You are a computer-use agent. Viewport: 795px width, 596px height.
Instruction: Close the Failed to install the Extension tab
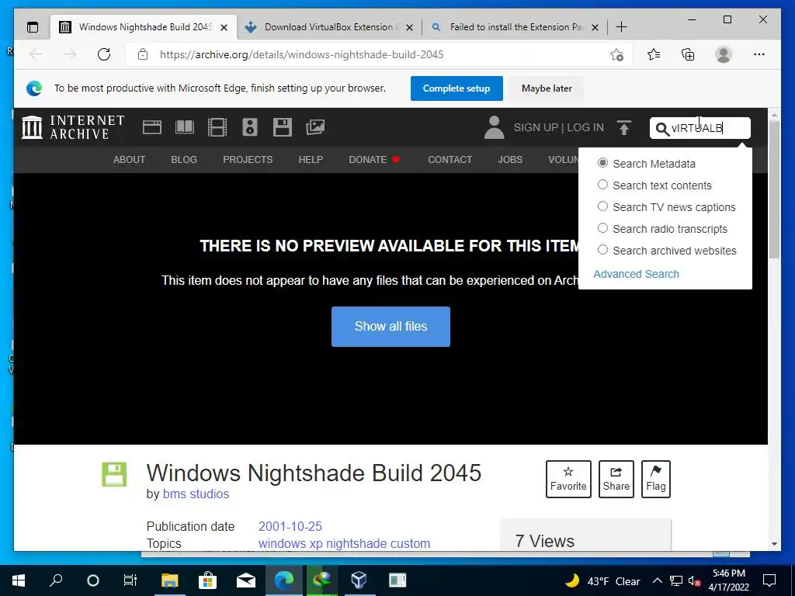pos(595,27)
